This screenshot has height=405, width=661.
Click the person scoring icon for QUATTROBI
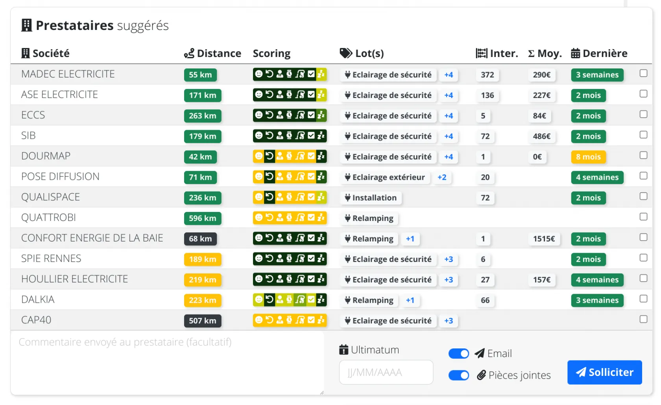pyautogui.click(x=279, y=217)
